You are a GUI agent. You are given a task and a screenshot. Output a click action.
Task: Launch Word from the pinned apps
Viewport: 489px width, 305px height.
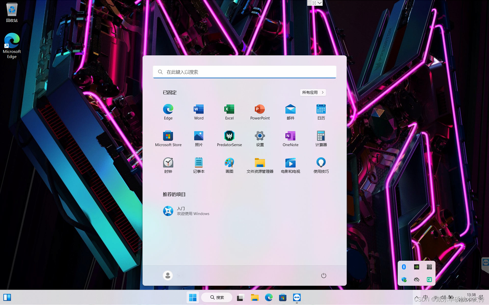[199, 112]
